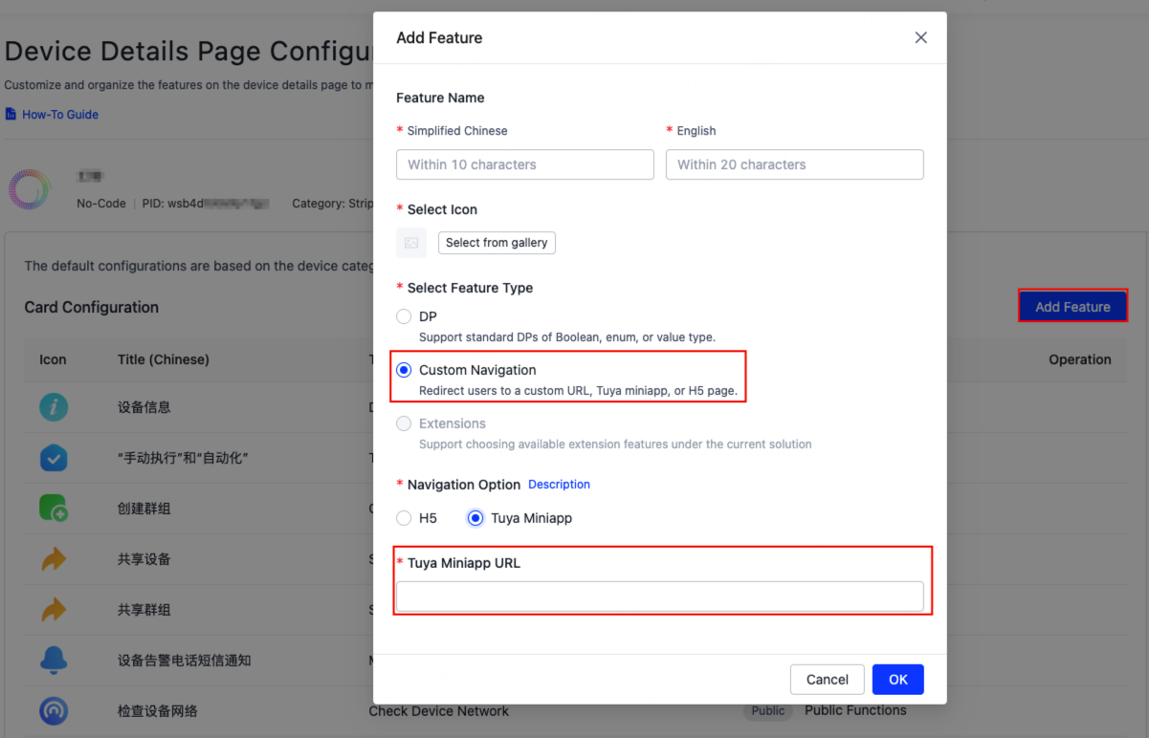Close the Add Feature dialog with X
The height and width of the screenshot is (738, 1149).
920,38
